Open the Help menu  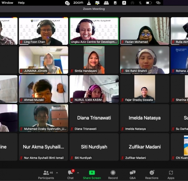coord(21,3)
